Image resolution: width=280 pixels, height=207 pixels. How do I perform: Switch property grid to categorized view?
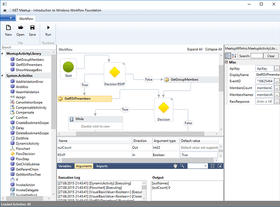[x=228, y=56]
